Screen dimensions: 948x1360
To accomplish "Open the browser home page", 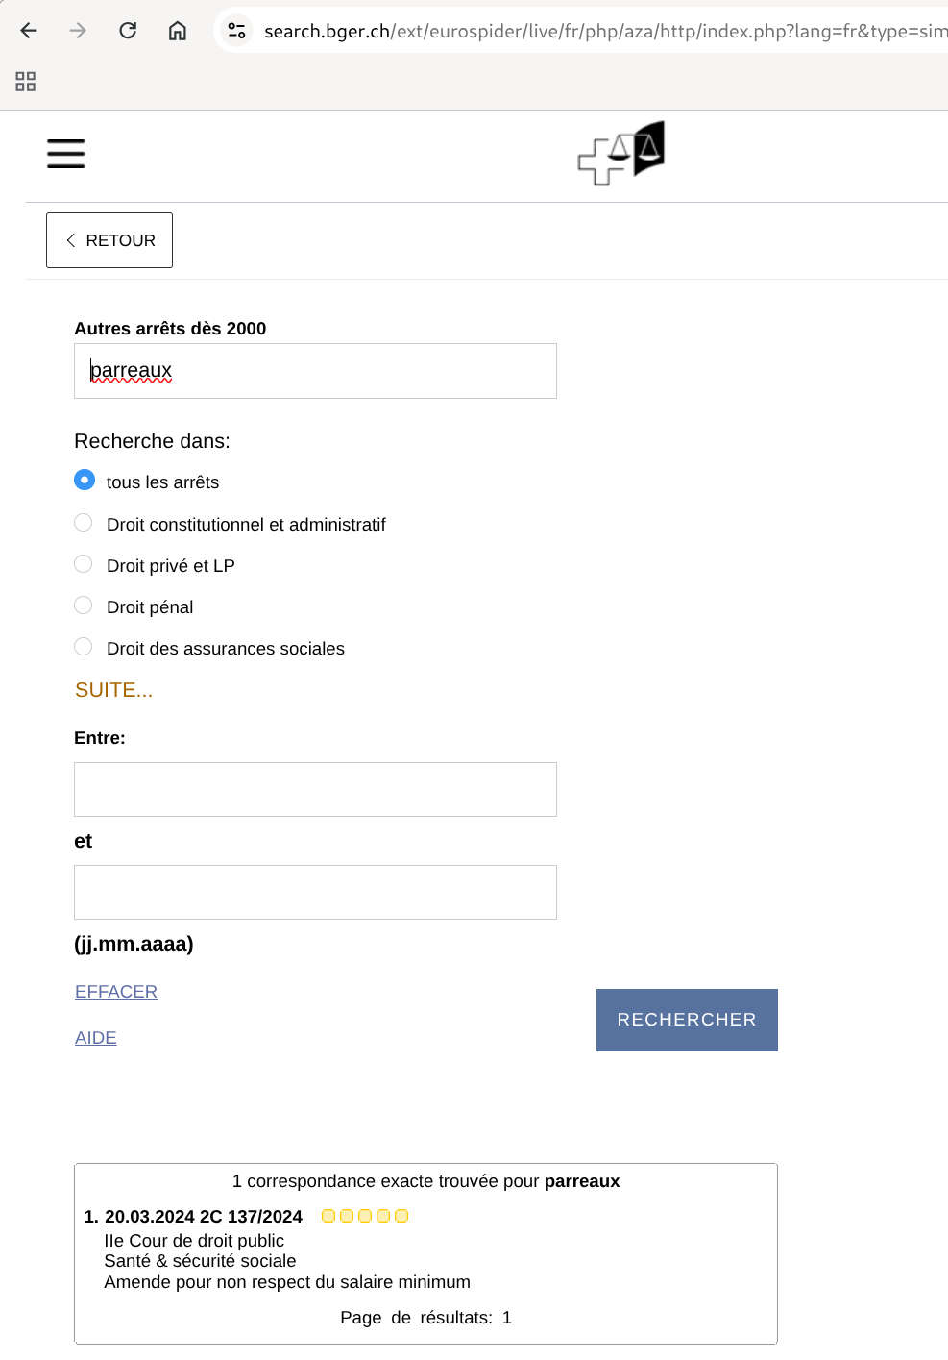I will [x=178, y=31].
